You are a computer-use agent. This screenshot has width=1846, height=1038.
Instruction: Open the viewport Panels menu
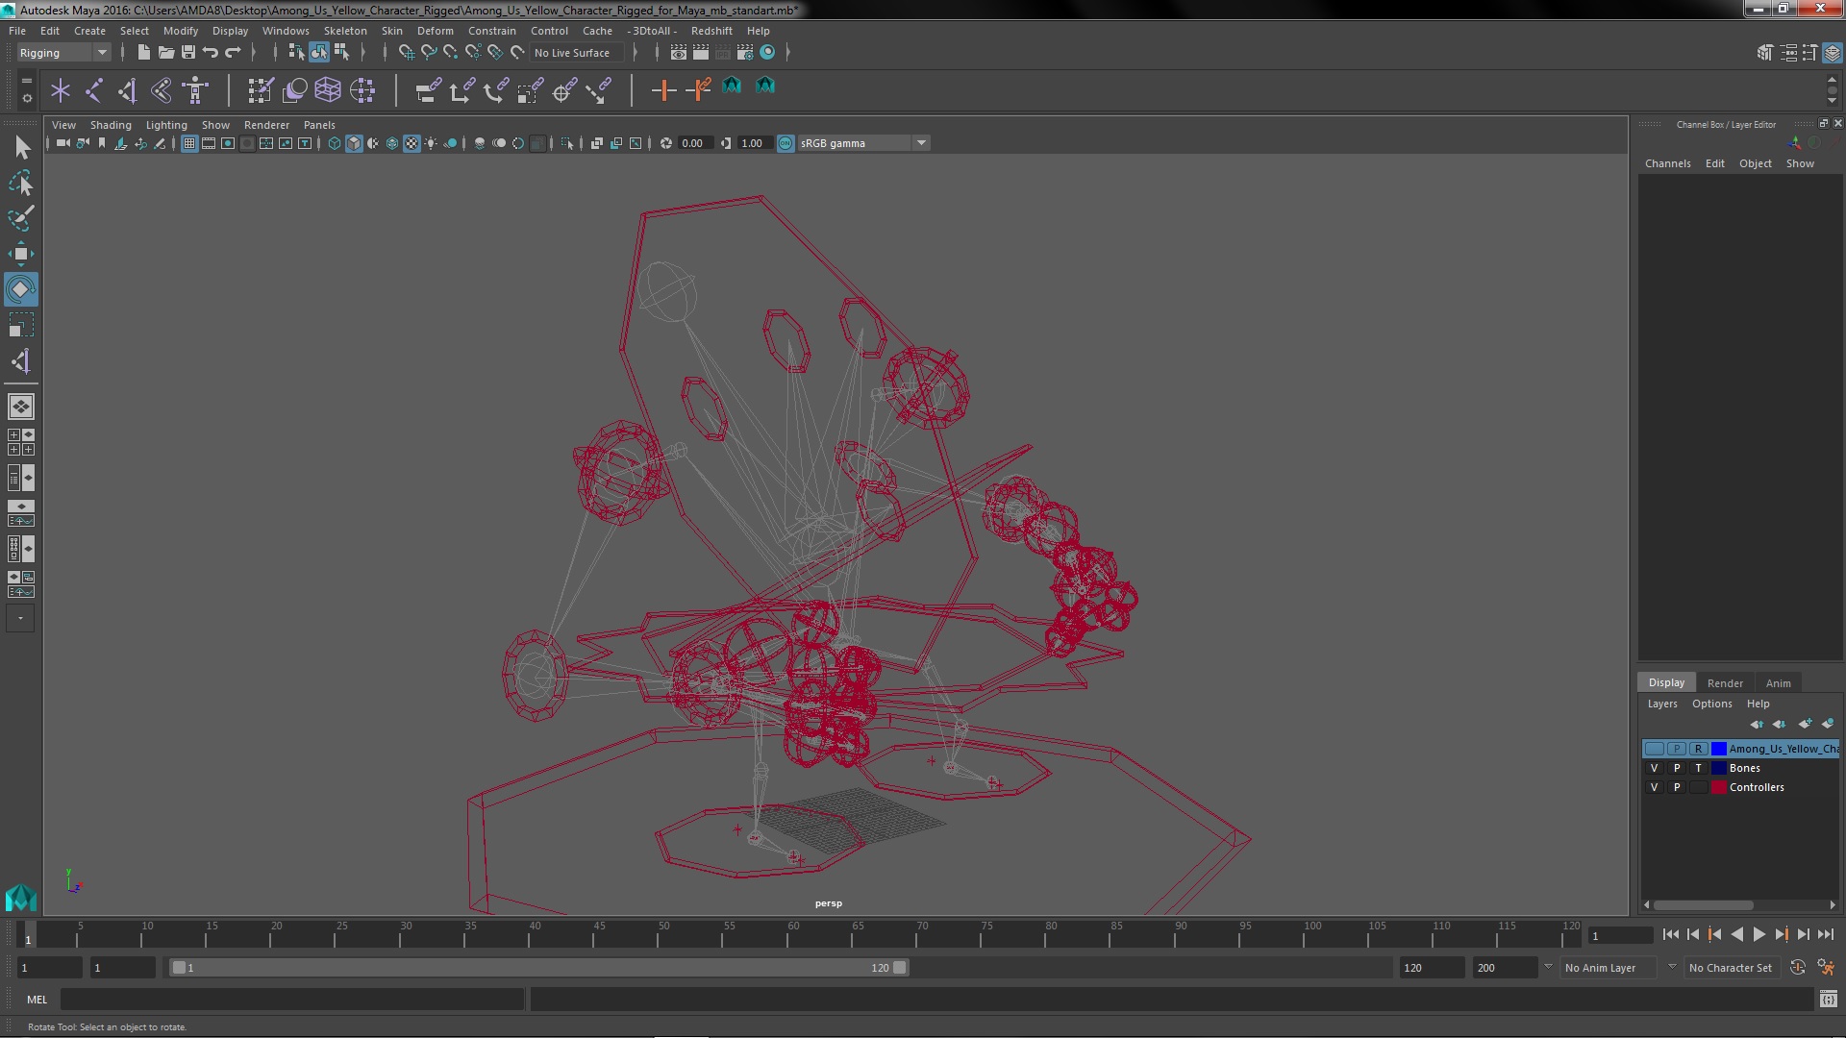coord(319,125)
